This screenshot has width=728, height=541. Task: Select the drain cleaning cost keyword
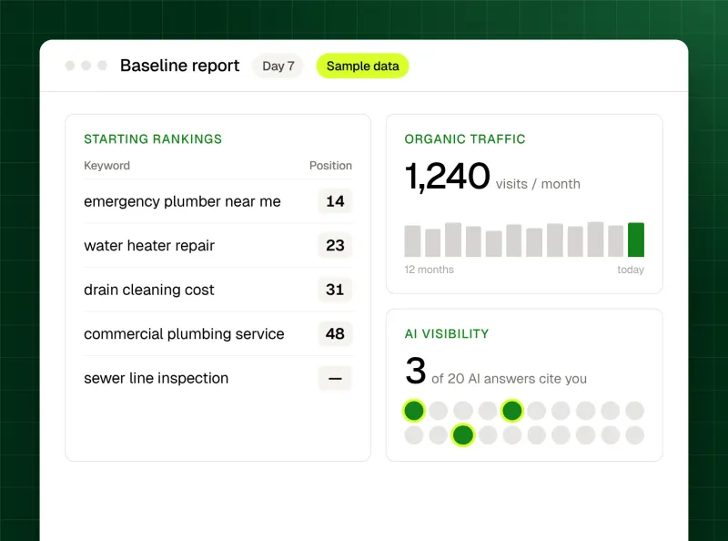149,290
